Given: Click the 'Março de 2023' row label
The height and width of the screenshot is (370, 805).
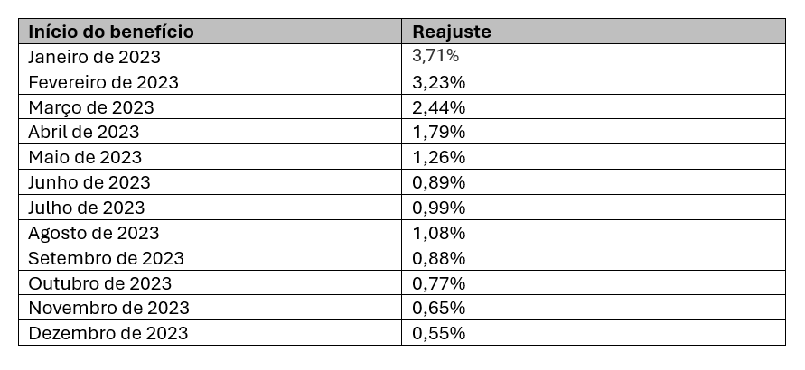Looking at the screenshot, I should point(210,106).
